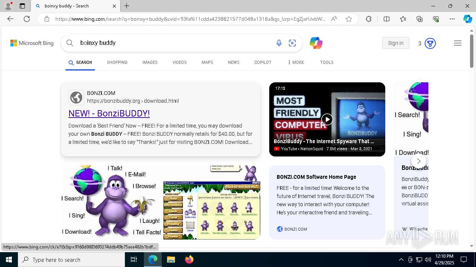Click the Sign in button
476x267 pixels.
click(396, 43)
